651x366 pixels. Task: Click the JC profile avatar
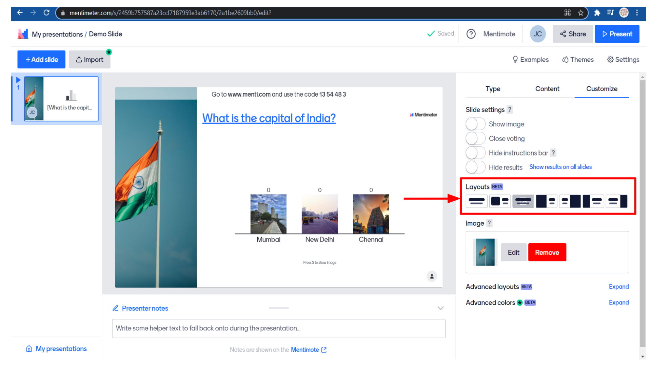pyautogui.click(x=537, y=34)
